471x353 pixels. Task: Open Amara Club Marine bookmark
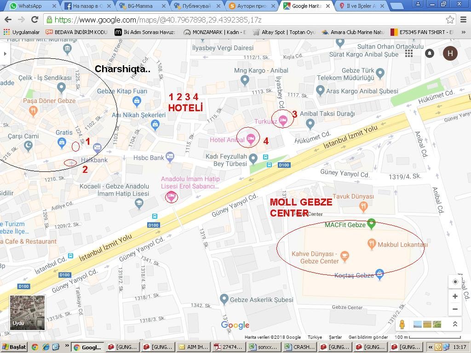(353, 32)
